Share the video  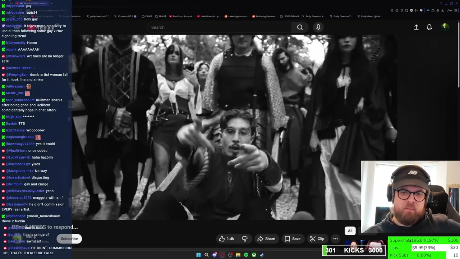pos(266,239)
